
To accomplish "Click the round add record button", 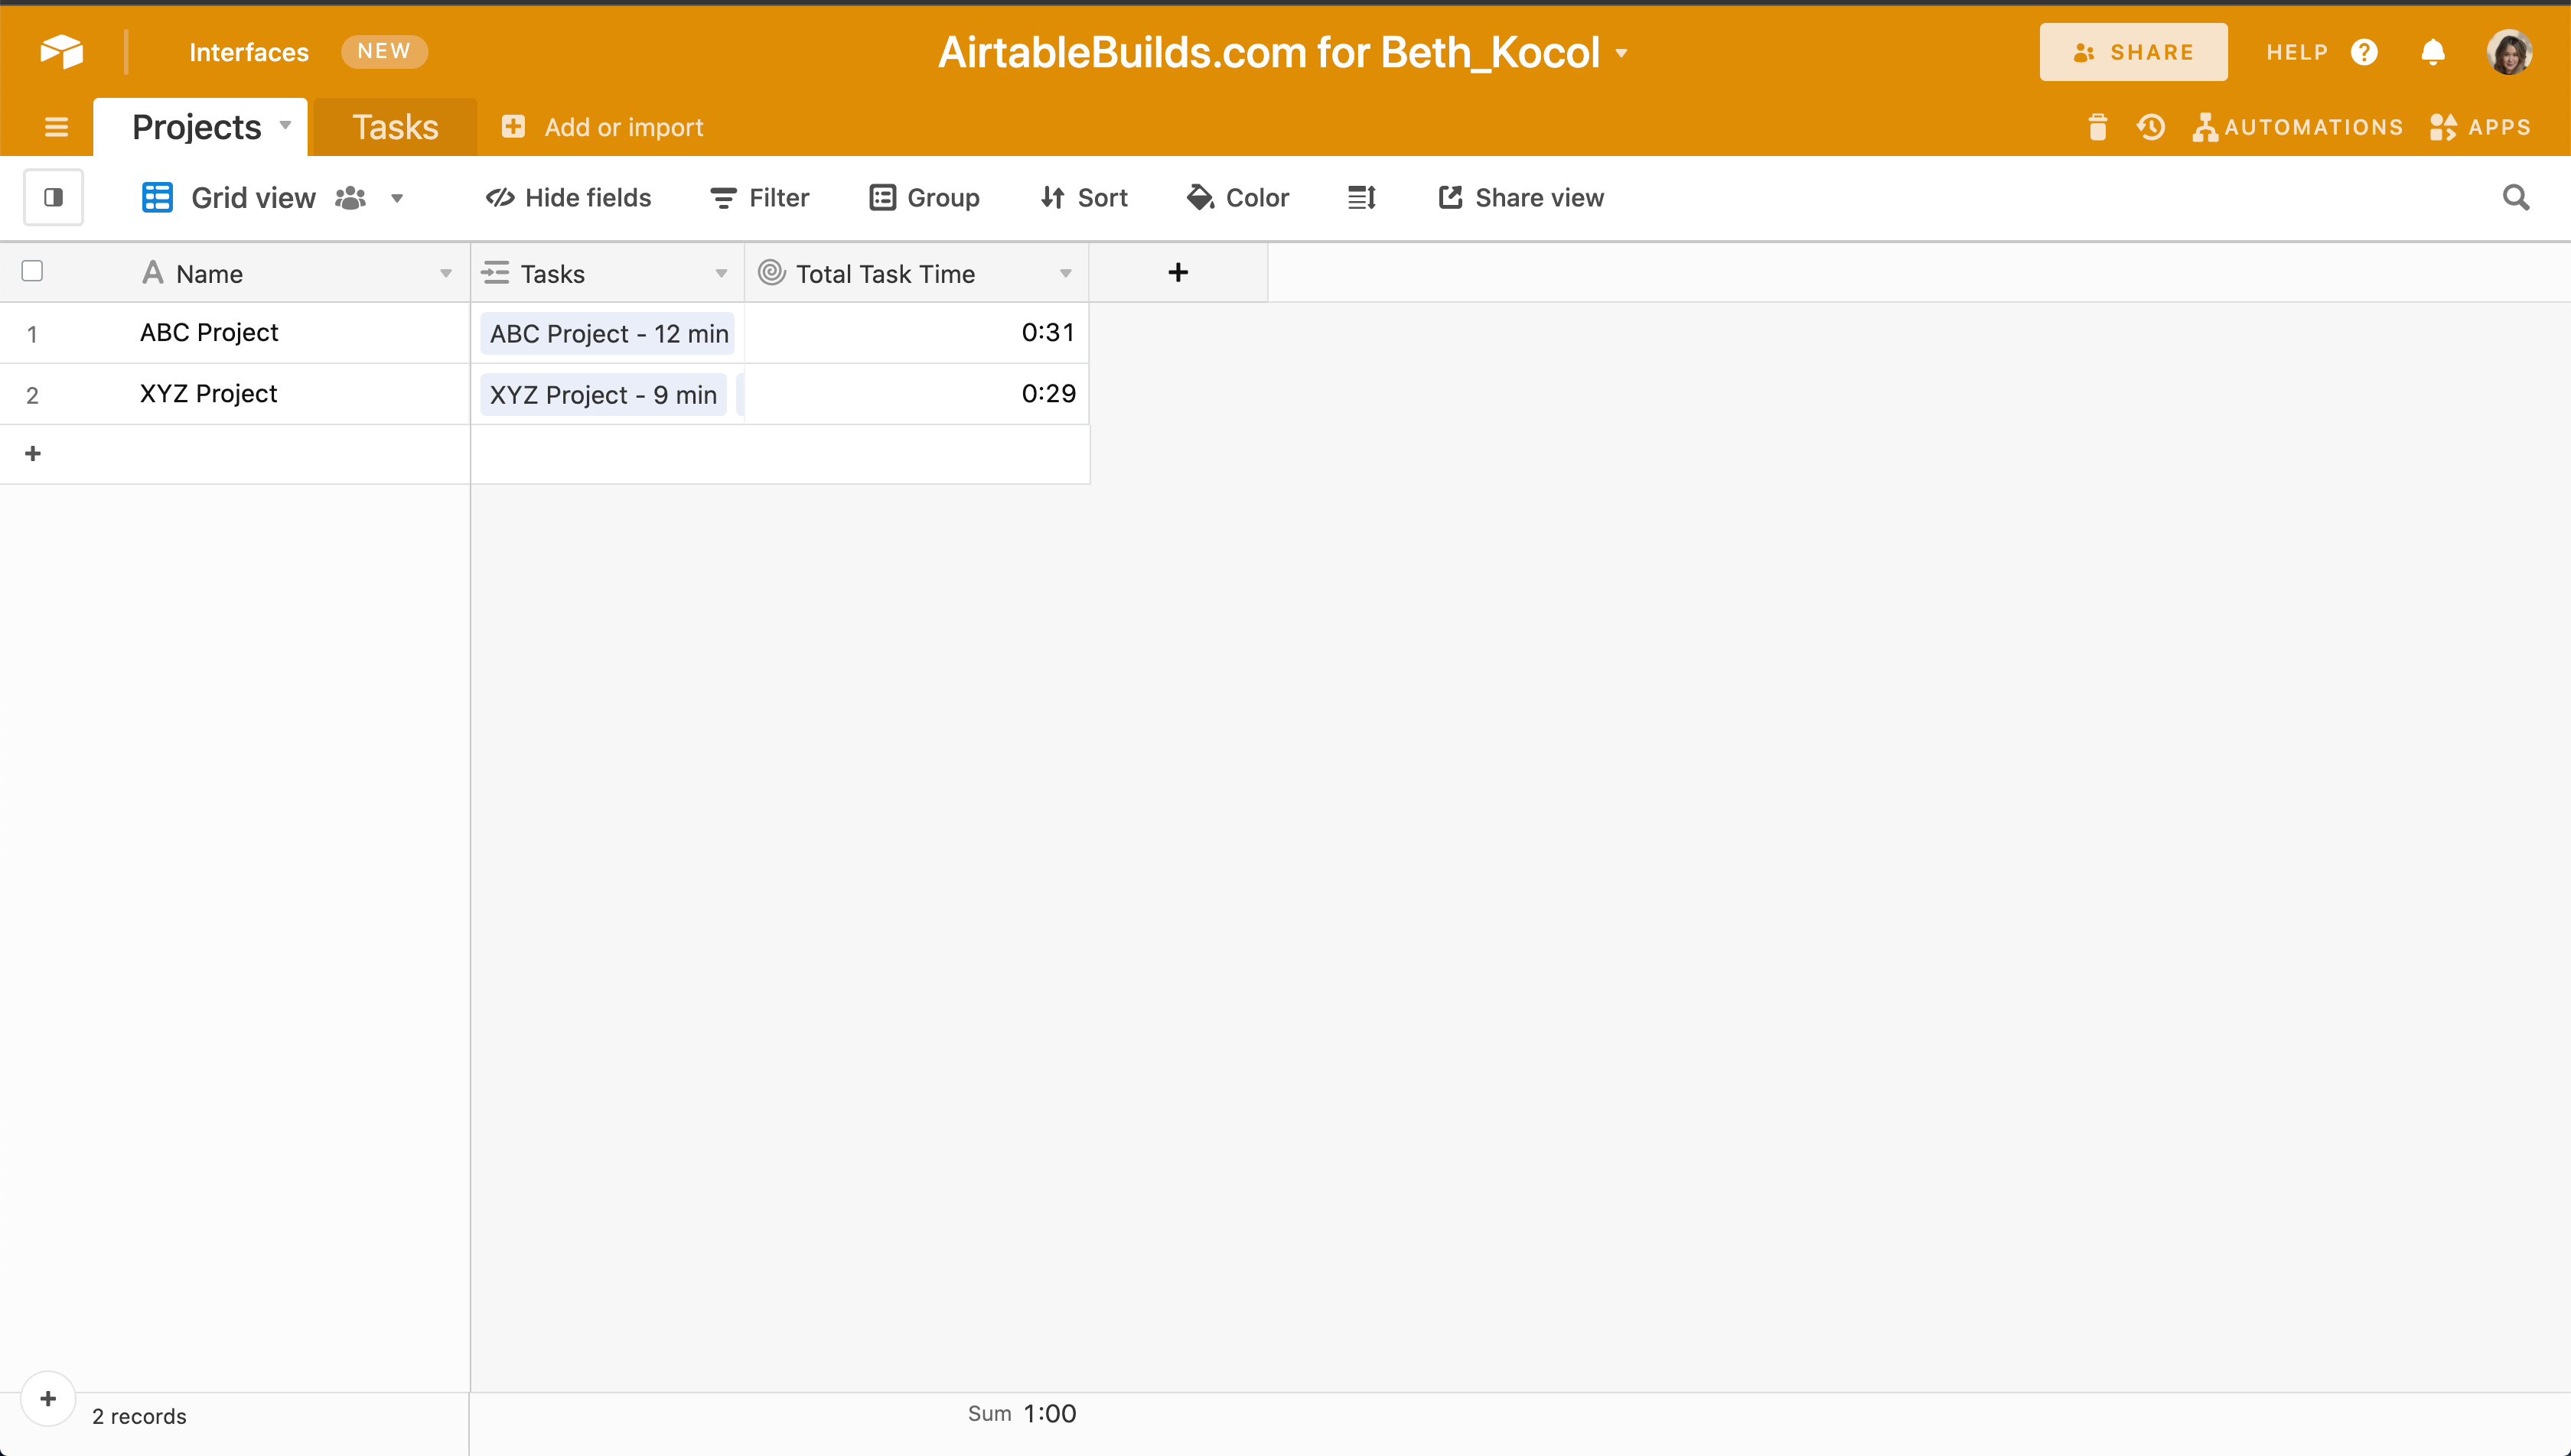I will click(48, 1399).
